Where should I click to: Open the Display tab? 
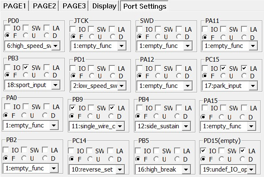tap(104, 6)
